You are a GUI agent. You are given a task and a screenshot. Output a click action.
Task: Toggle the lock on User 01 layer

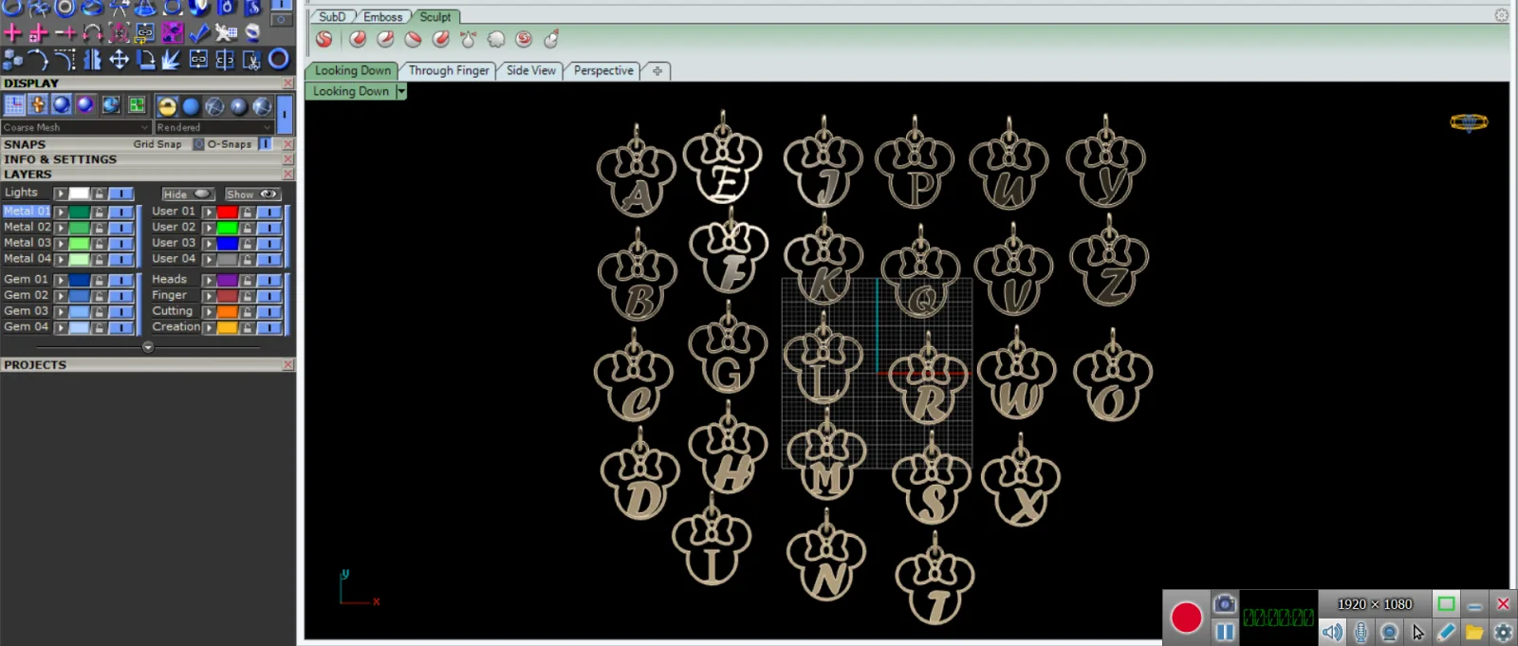click(247, 212)
